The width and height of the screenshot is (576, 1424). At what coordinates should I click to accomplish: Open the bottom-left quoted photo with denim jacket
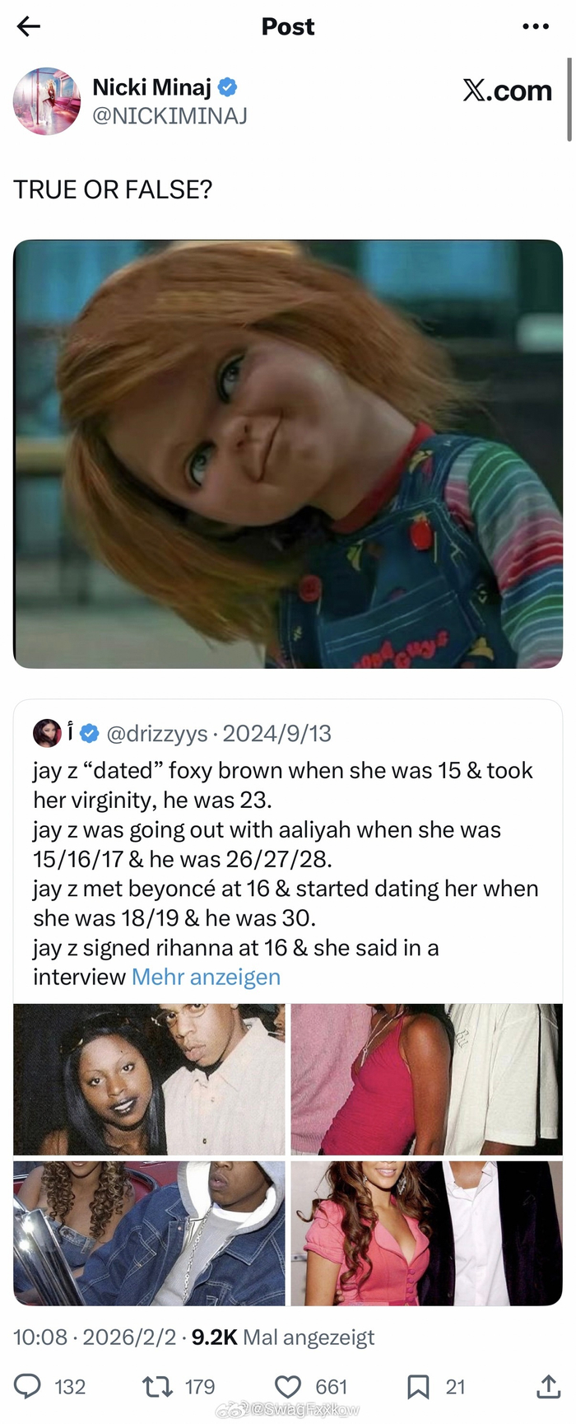[149, 1233]
